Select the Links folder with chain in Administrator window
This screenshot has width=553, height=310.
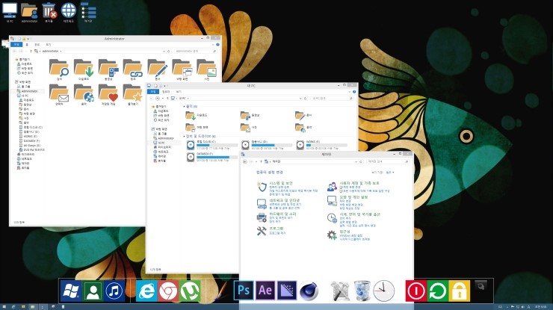133,69
